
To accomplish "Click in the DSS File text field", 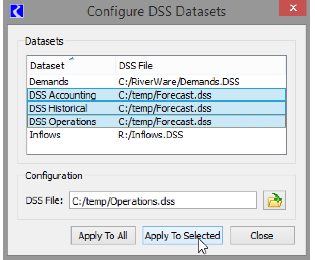I will 163,201.
